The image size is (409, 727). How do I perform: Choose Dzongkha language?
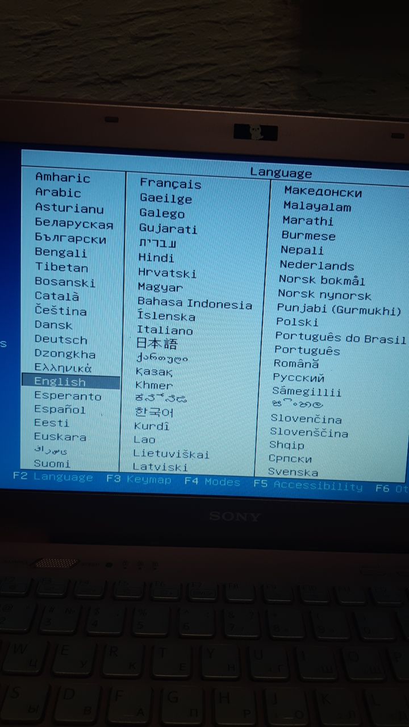pyautogui.click(x=65, y=354)
